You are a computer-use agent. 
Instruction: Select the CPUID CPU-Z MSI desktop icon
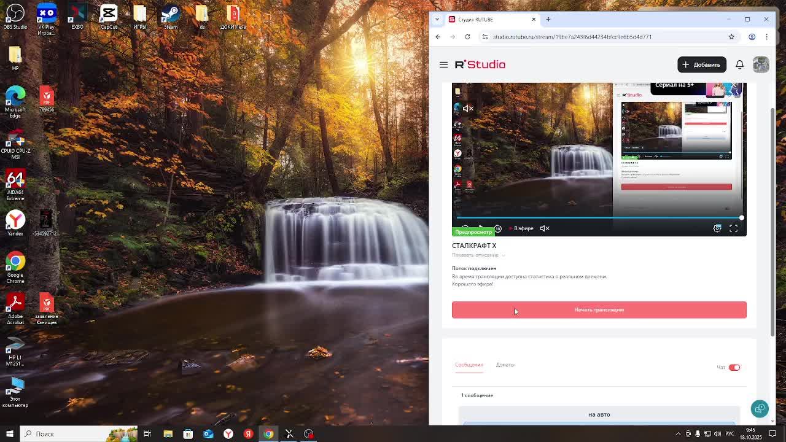(15, 144)
